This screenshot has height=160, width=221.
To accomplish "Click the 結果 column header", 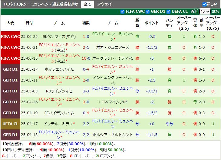I will (86, 23).
